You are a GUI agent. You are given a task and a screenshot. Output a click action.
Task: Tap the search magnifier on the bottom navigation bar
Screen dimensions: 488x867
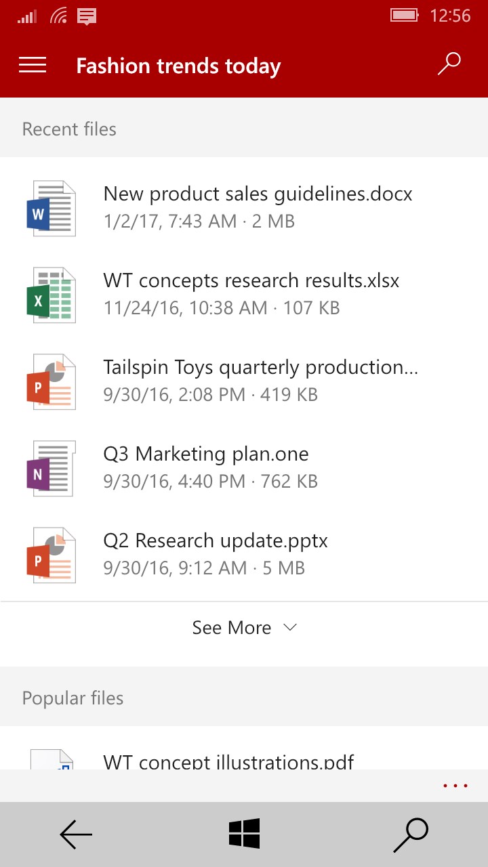coord(411,834)
